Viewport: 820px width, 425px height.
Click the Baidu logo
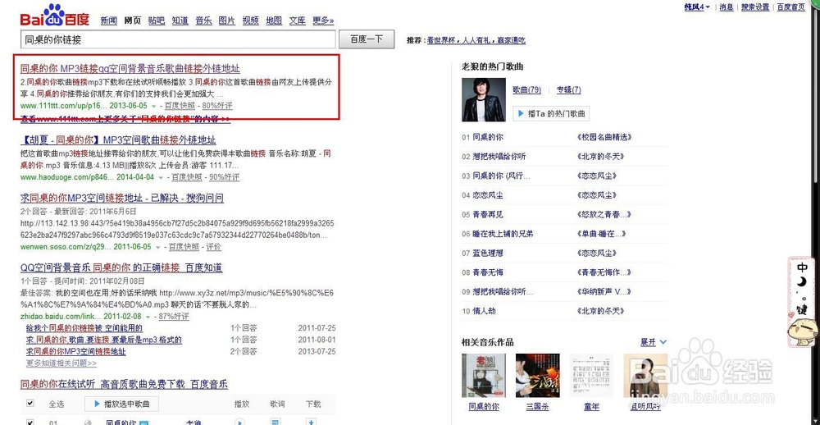tap(55, 16)
